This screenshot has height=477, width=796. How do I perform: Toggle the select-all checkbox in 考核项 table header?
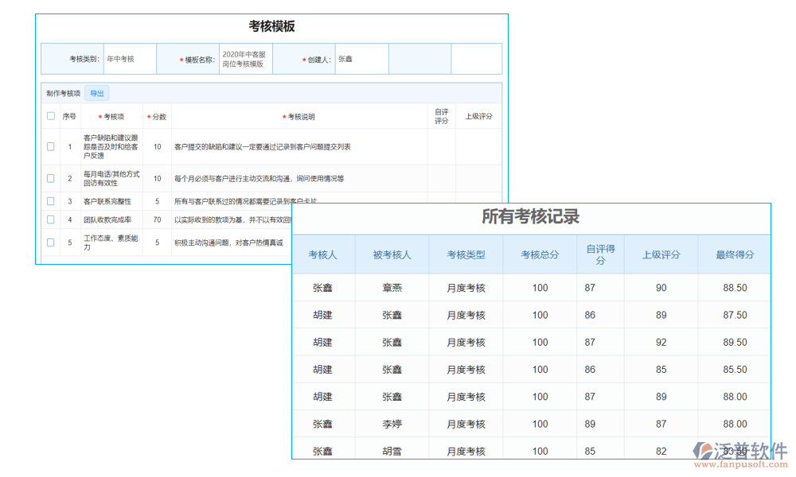point(52,116)
